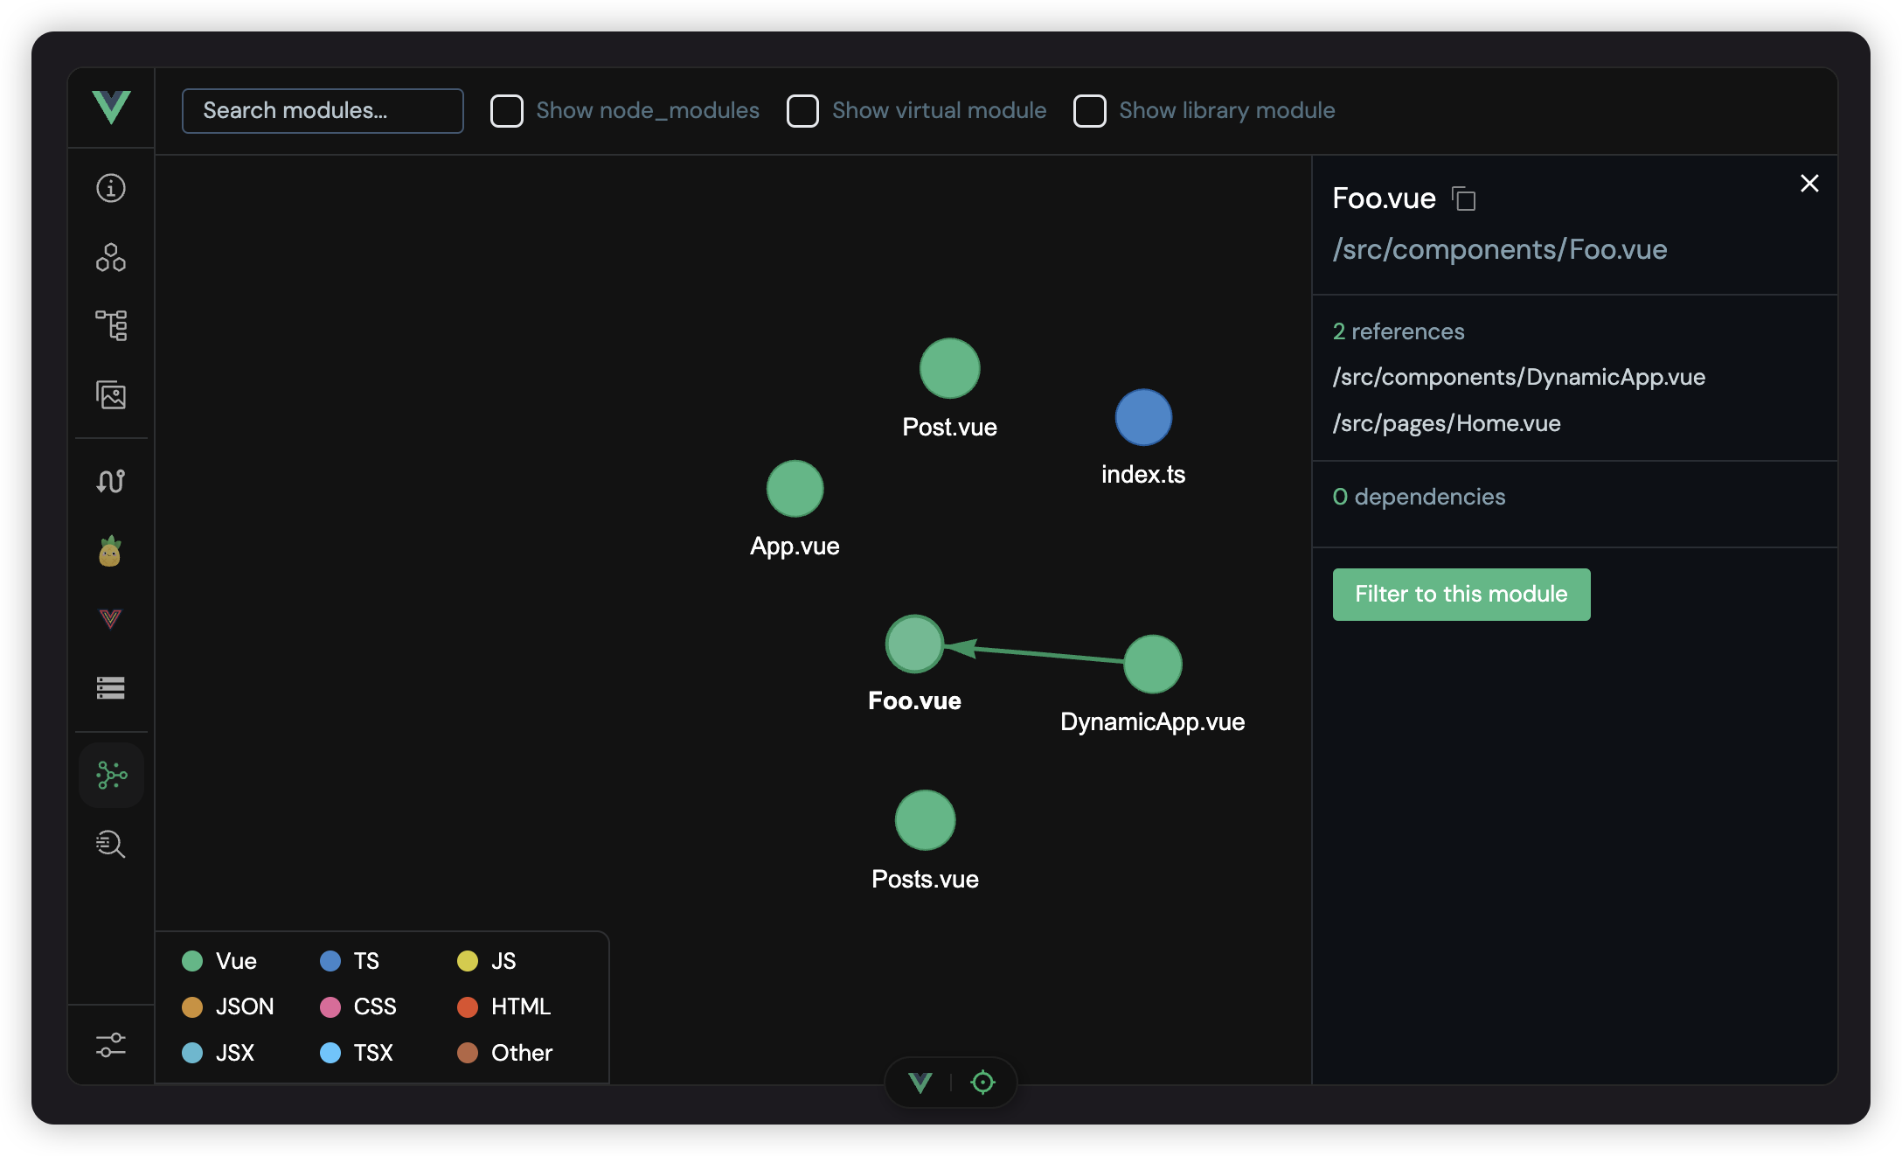Open the Pinia pineapple icon
The image size is (1902, 1156).
tap(110, 551)
